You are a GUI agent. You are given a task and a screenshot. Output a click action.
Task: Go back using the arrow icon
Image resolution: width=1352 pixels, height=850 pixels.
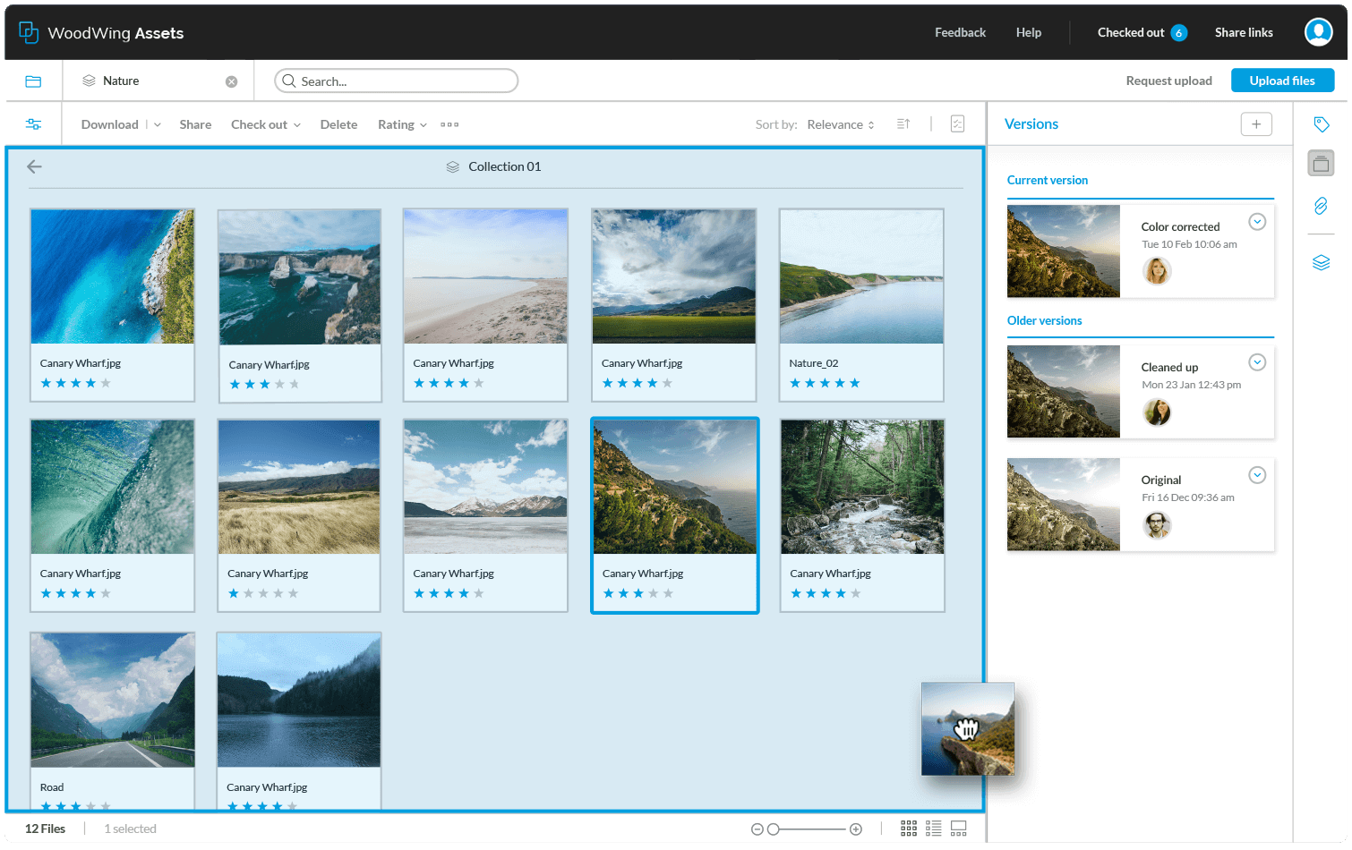point(34,166)
